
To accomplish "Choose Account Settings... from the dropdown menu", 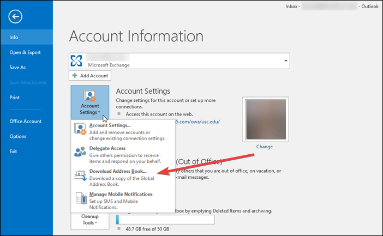I will [123, 132].
